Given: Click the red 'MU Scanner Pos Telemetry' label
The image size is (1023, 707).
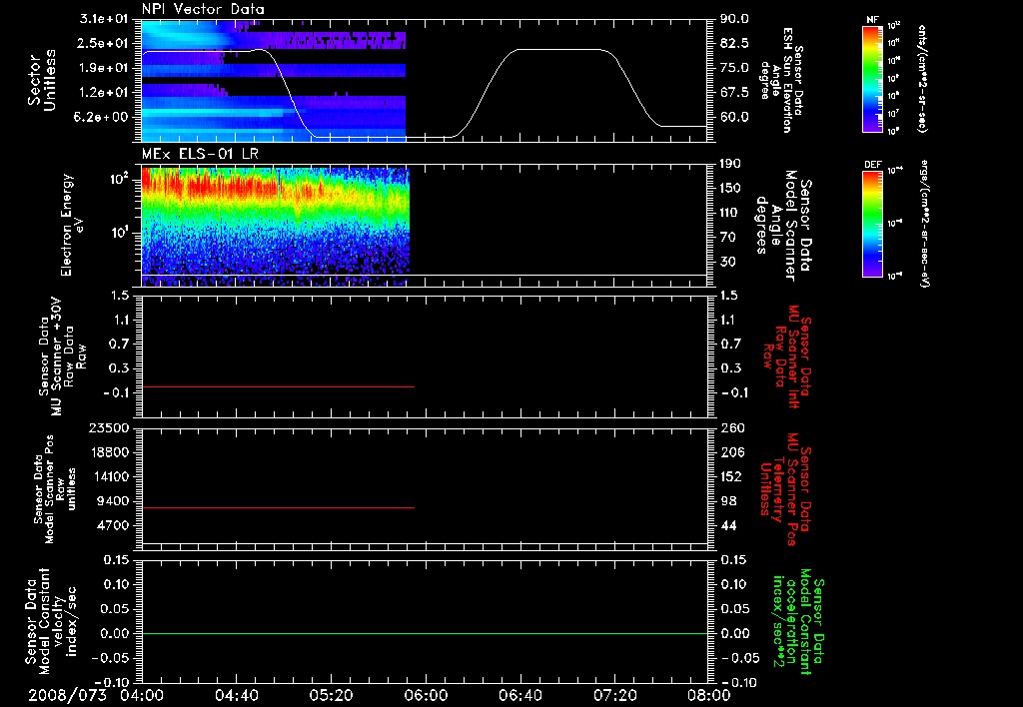Looking at the screenshot, I should (785, 489).
